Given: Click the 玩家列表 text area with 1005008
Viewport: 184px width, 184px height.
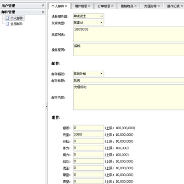Looking at the screenshot, I should coord(129,34).
